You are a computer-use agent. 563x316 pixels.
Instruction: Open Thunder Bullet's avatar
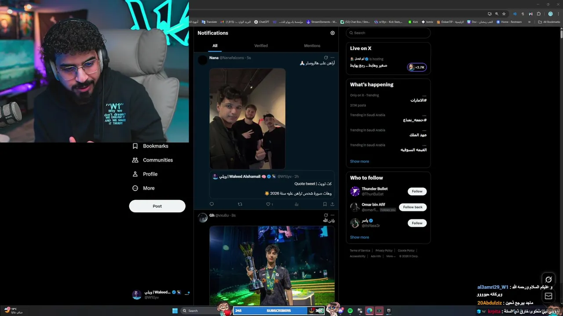point(355,191)
